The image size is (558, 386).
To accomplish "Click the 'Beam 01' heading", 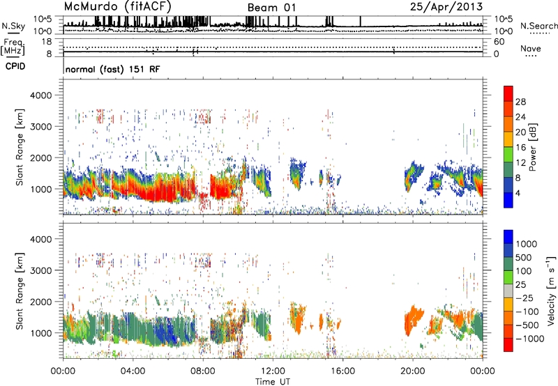I will click(271, 8).
